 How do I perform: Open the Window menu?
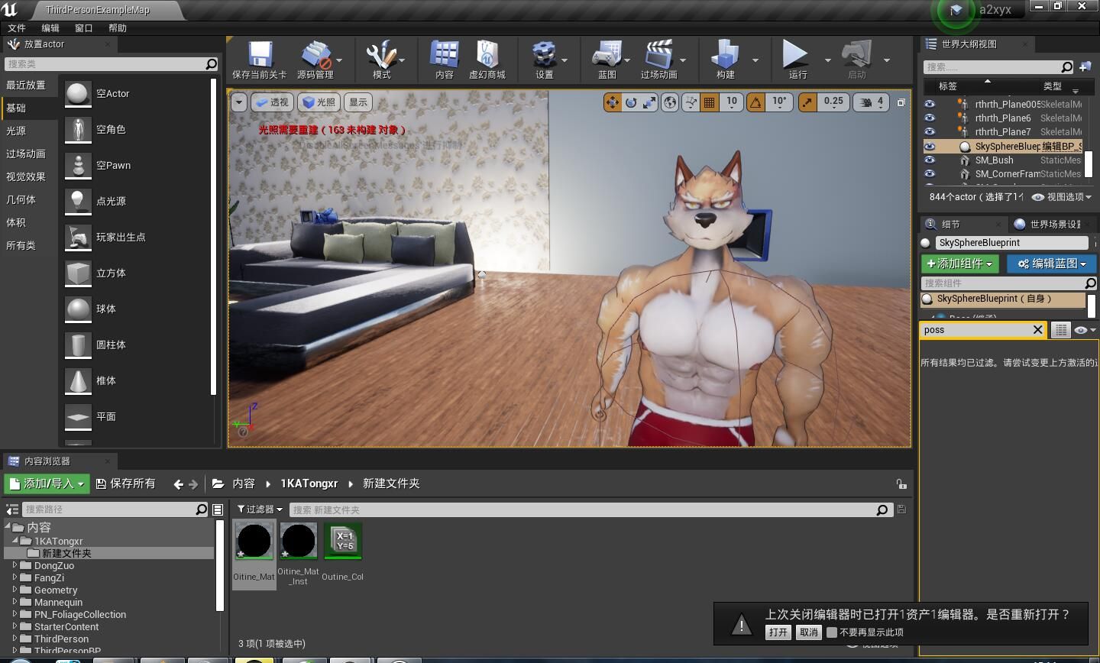84,28
